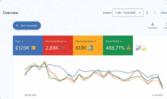Click the 30 Dec 2024 axis label
The image size is (167, 99).
[31, 95]
